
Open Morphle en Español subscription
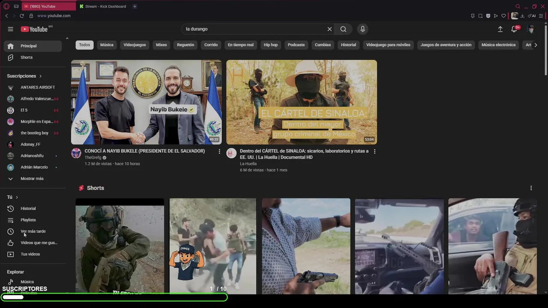click(x=33, y=121)
